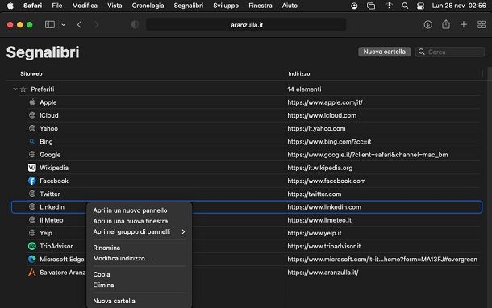Open the Modifica menu

pos(85,6)
